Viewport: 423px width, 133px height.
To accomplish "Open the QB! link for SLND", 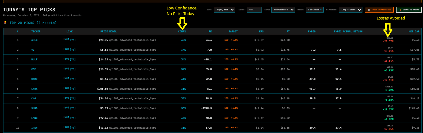I will [x=66, y=108].
